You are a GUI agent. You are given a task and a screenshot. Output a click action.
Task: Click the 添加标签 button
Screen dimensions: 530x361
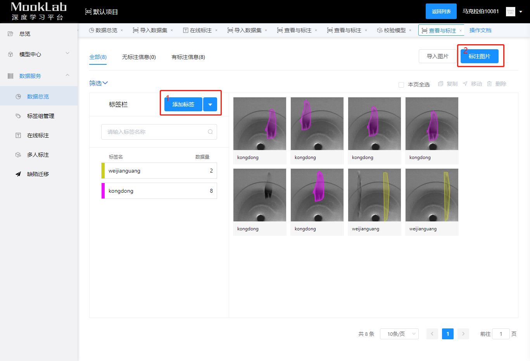[183, 104]
